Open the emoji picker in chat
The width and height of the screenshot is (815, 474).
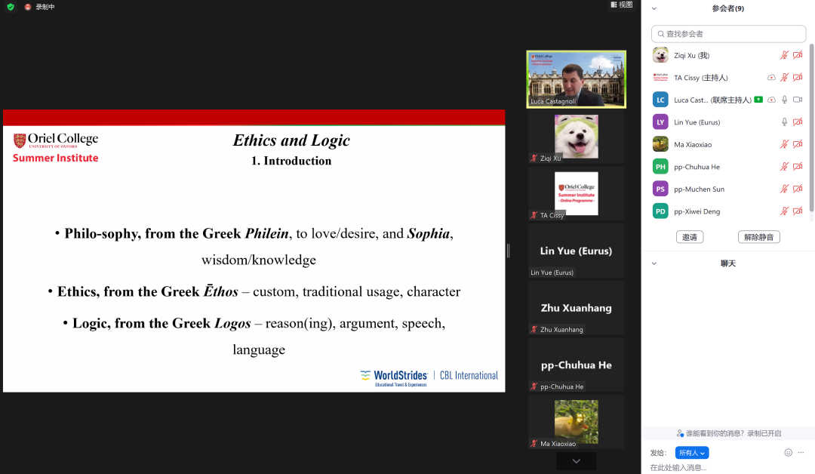click(x=788, y=453)
